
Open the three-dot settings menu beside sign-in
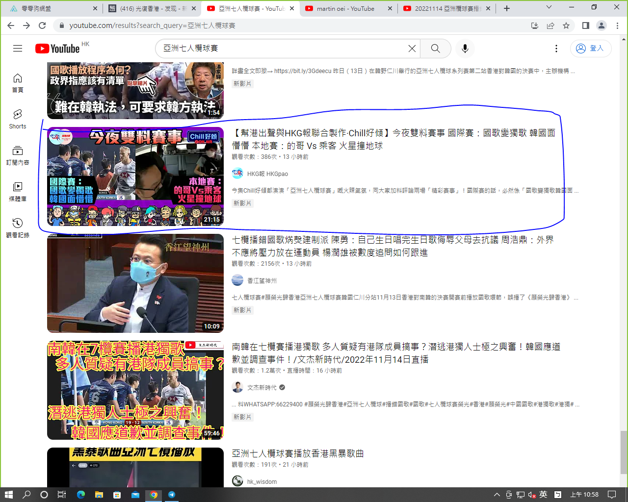(x=556, y=49)
